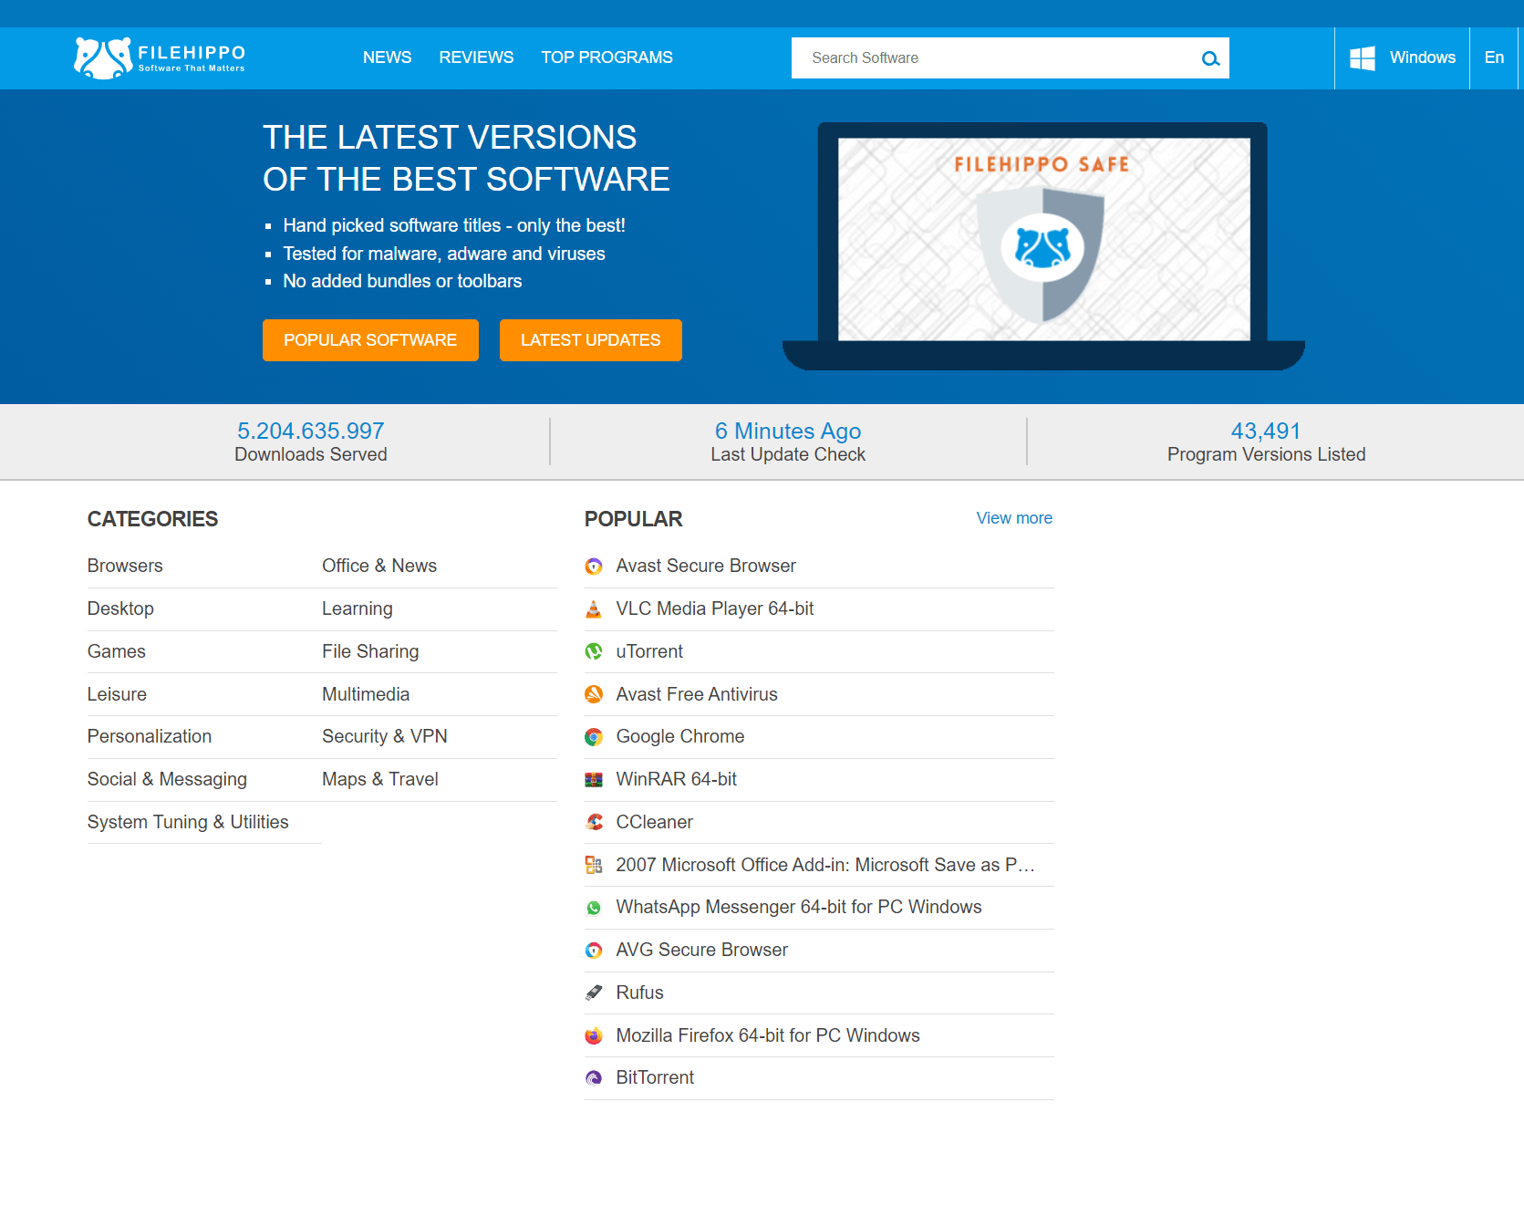The image size is (1524, 1206).
Task: Click the BitTorrent icon
Action: (x=594, y=1078)
